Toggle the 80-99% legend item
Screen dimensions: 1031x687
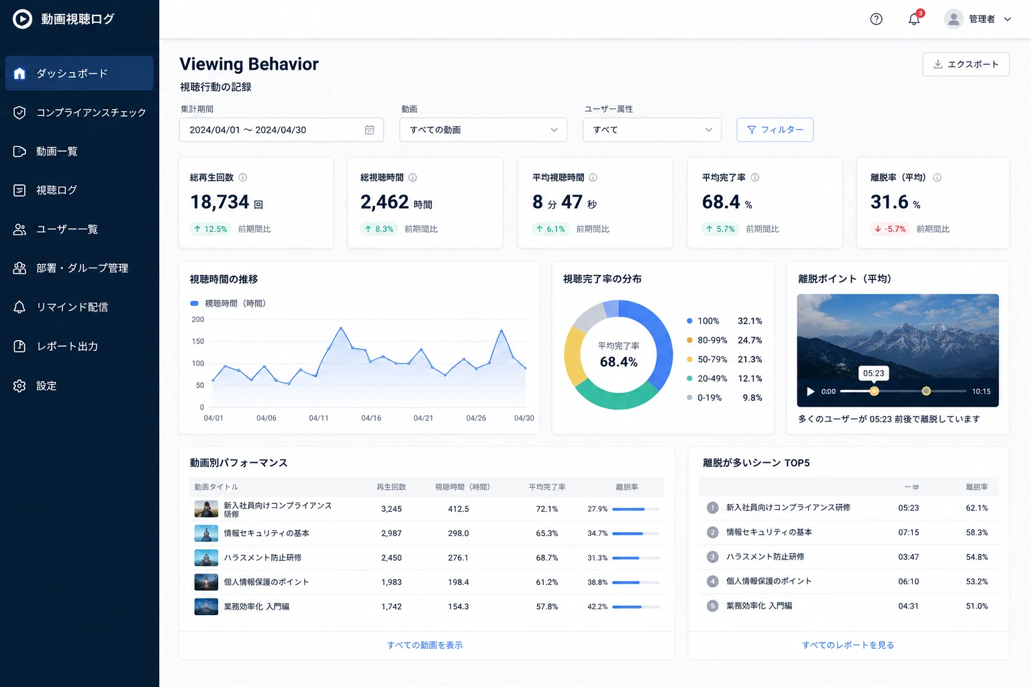(x=724, y=340)
